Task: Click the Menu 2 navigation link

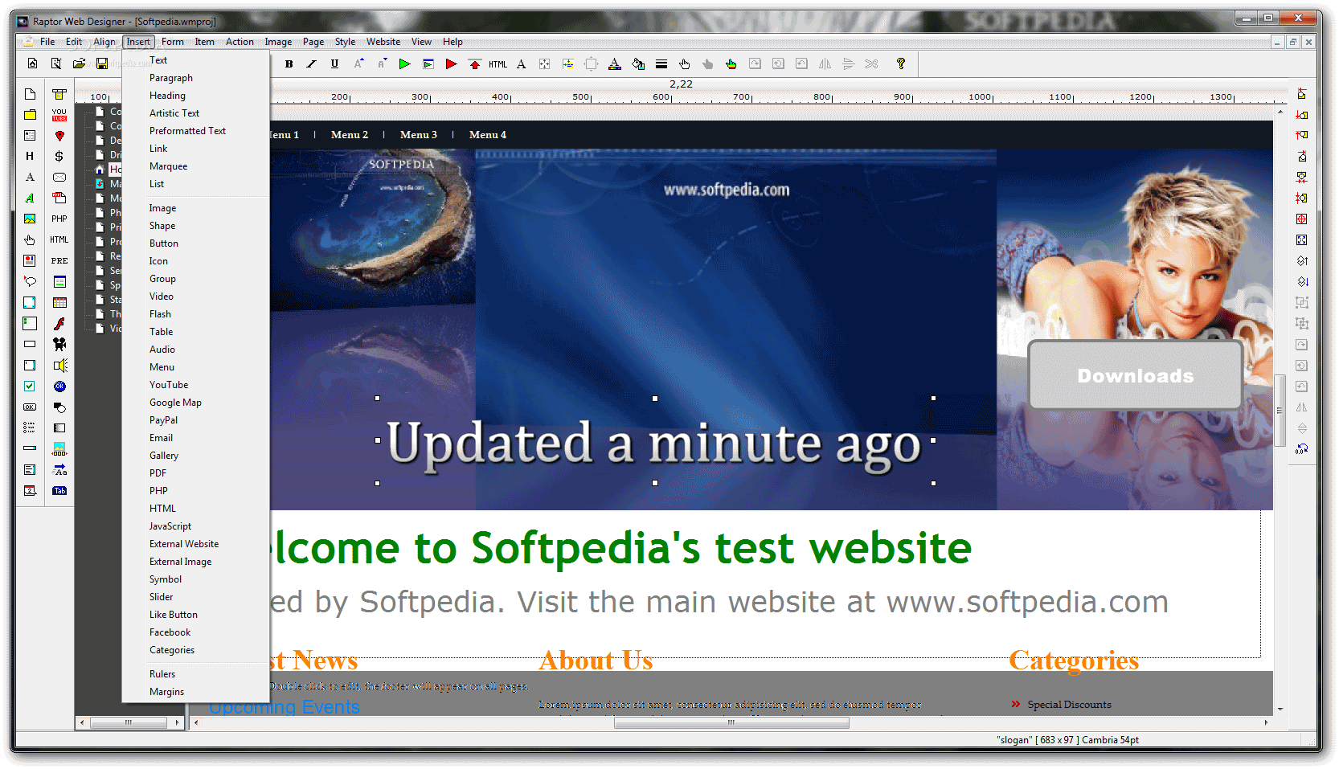Action: (350, 135)
